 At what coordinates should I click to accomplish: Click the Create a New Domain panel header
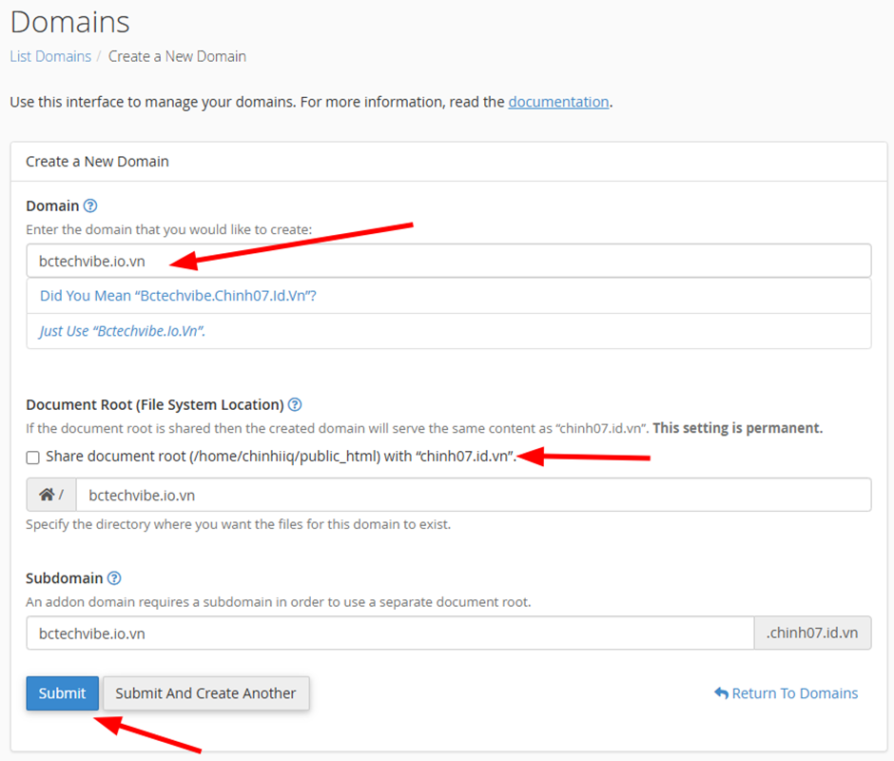97,161
